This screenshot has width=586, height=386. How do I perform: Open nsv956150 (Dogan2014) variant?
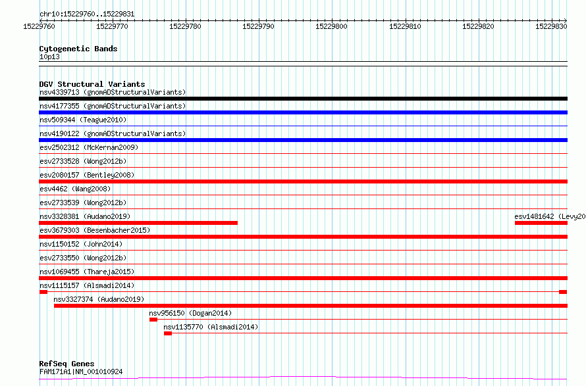point(190,313)
